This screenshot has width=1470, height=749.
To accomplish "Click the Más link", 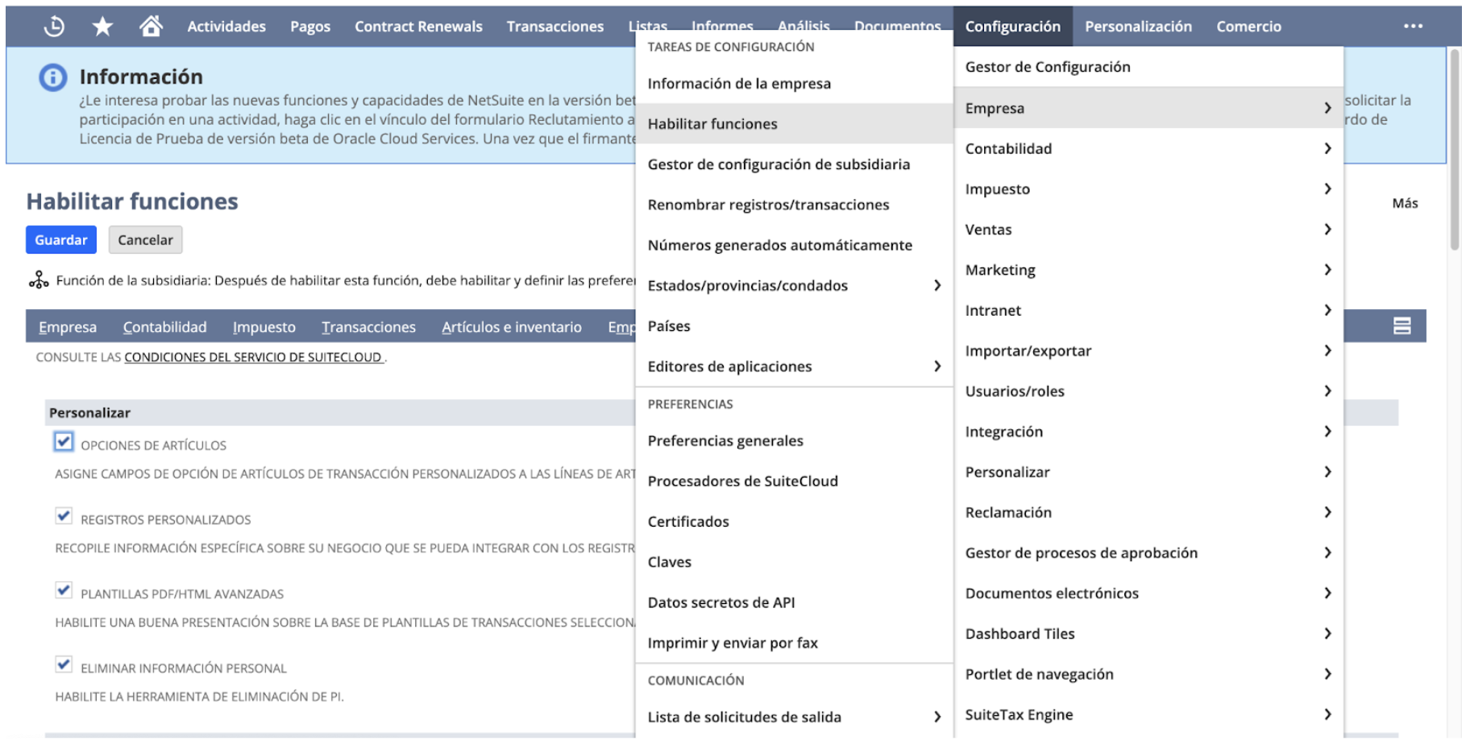I will tap(1405, 204).
